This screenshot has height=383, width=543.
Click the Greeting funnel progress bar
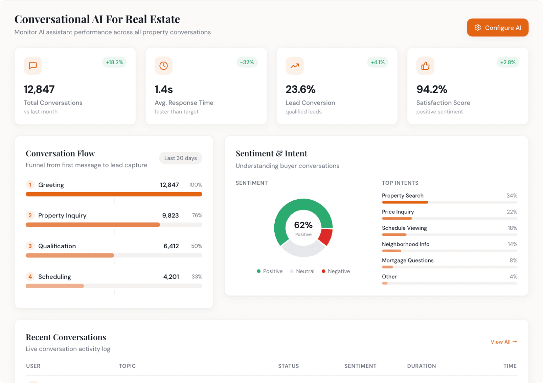(114, 194)
